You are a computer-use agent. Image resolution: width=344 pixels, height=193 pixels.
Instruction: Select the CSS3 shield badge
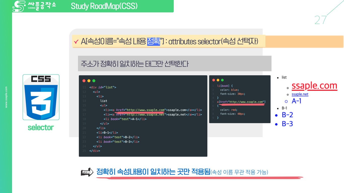coord(41,97)
